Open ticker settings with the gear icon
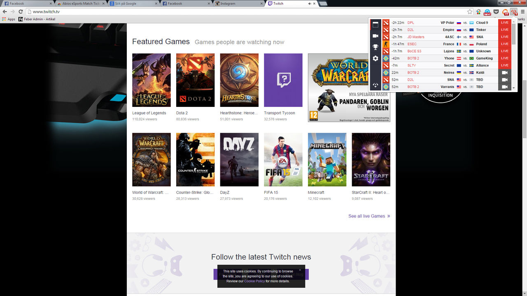 375,58
